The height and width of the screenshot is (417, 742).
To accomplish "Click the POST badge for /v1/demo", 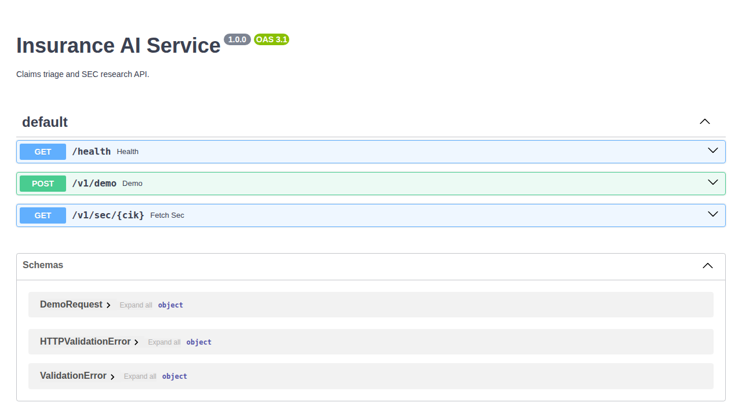I will pos(43,184).
